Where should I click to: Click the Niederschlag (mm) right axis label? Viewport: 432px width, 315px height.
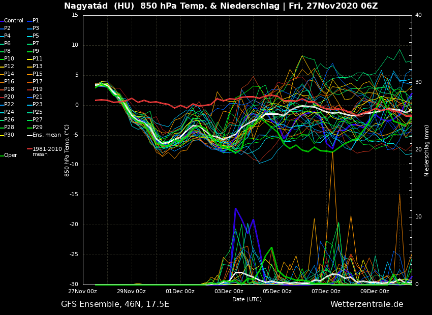point(427,150)
